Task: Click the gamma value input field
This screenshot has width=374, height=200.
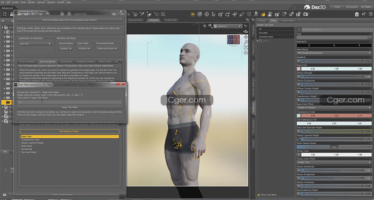Action: pos(69,102)
